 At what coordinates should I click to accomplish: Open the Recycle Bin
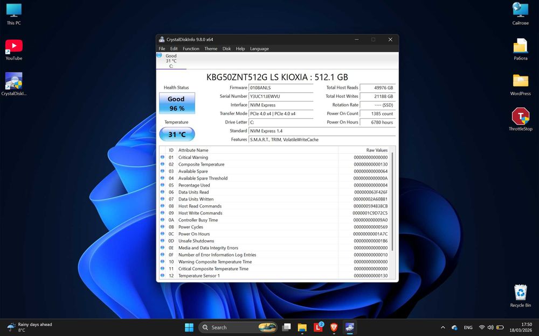[521, 296]
